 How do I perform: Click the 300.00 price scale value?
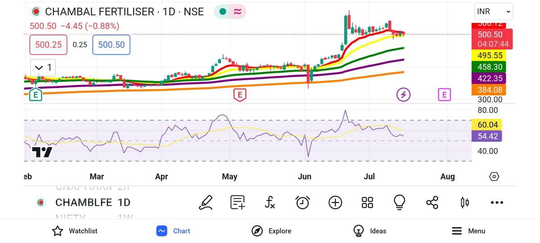click(490, 99)
